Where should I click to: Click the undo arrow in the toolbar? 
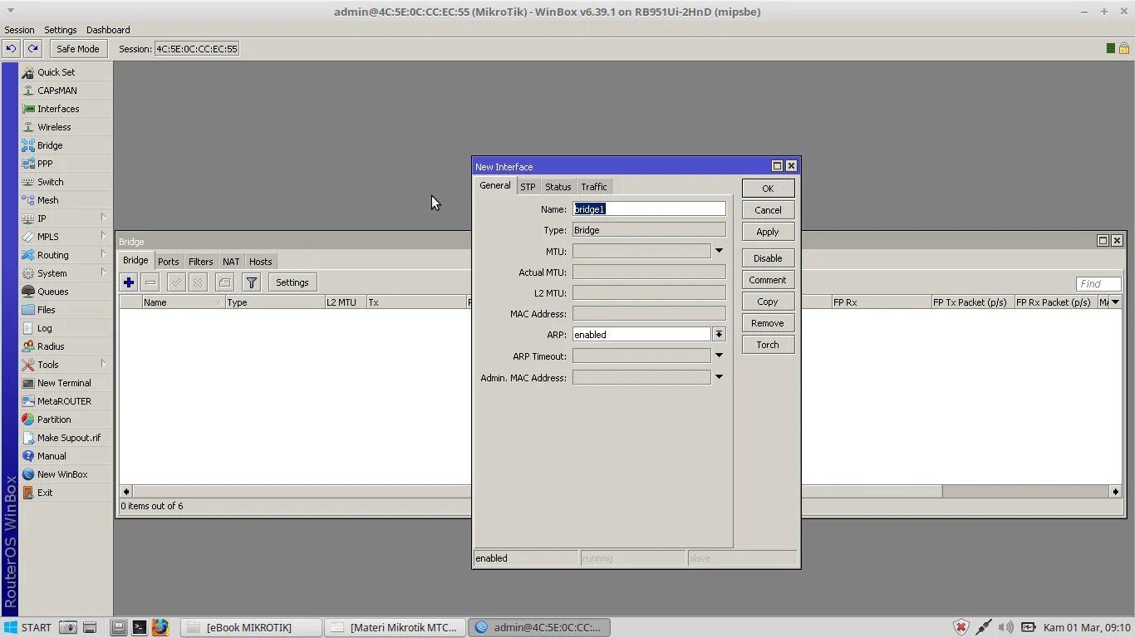(x=11, y=49)
